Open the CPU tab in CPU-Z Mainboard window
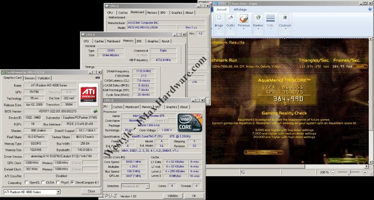This screenshot has width=374, height=200. click(110, 13)
